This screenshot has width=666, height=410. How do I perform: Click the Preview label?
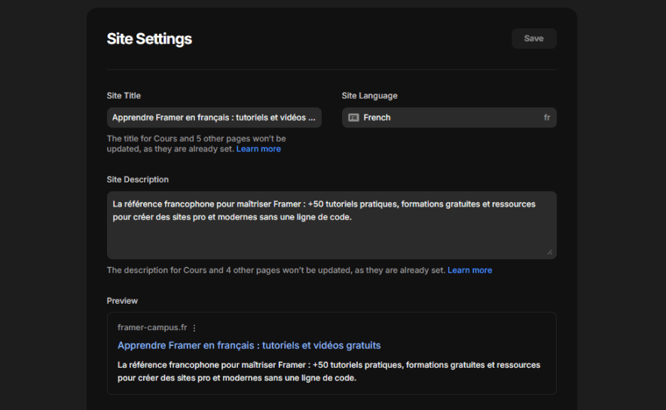coord(122,301)
